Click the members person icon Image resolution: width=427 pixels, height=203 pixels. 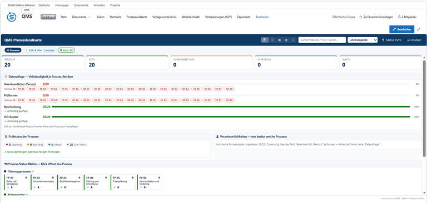[x=400, y=17]
